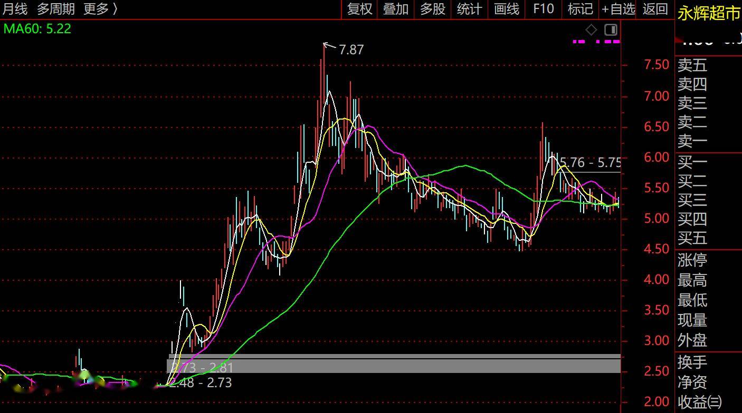
Task: Click the 5.76 - 5.75 price gap label
Action: (589, 162)
